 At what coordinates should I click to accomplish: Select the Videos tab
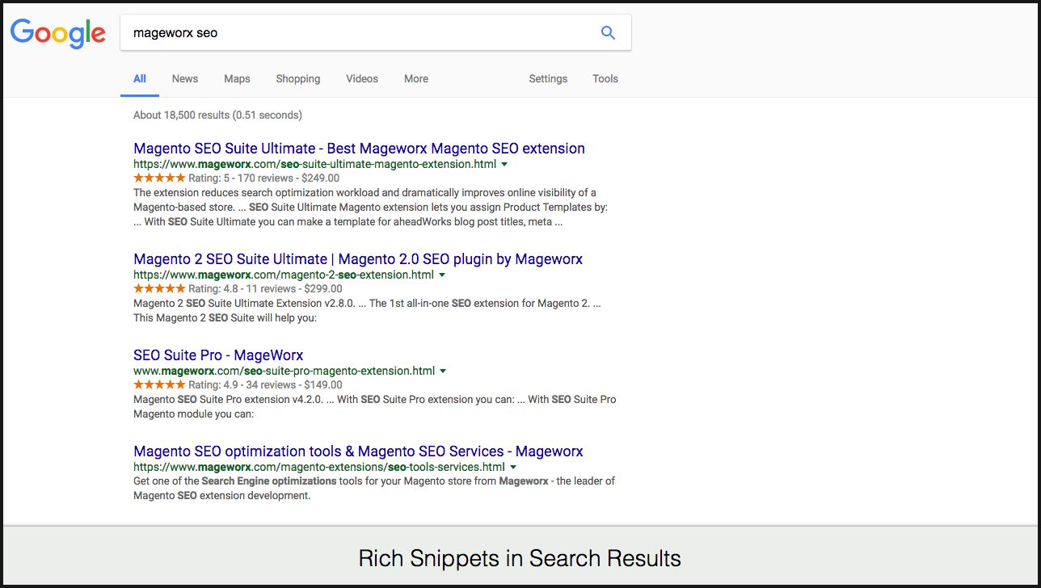click(361, 79)
